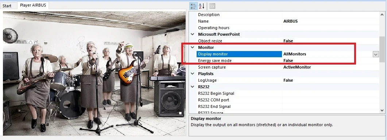Click the AllMonitors value
Screen dimensions: 387x140
[x=295, y=54]
